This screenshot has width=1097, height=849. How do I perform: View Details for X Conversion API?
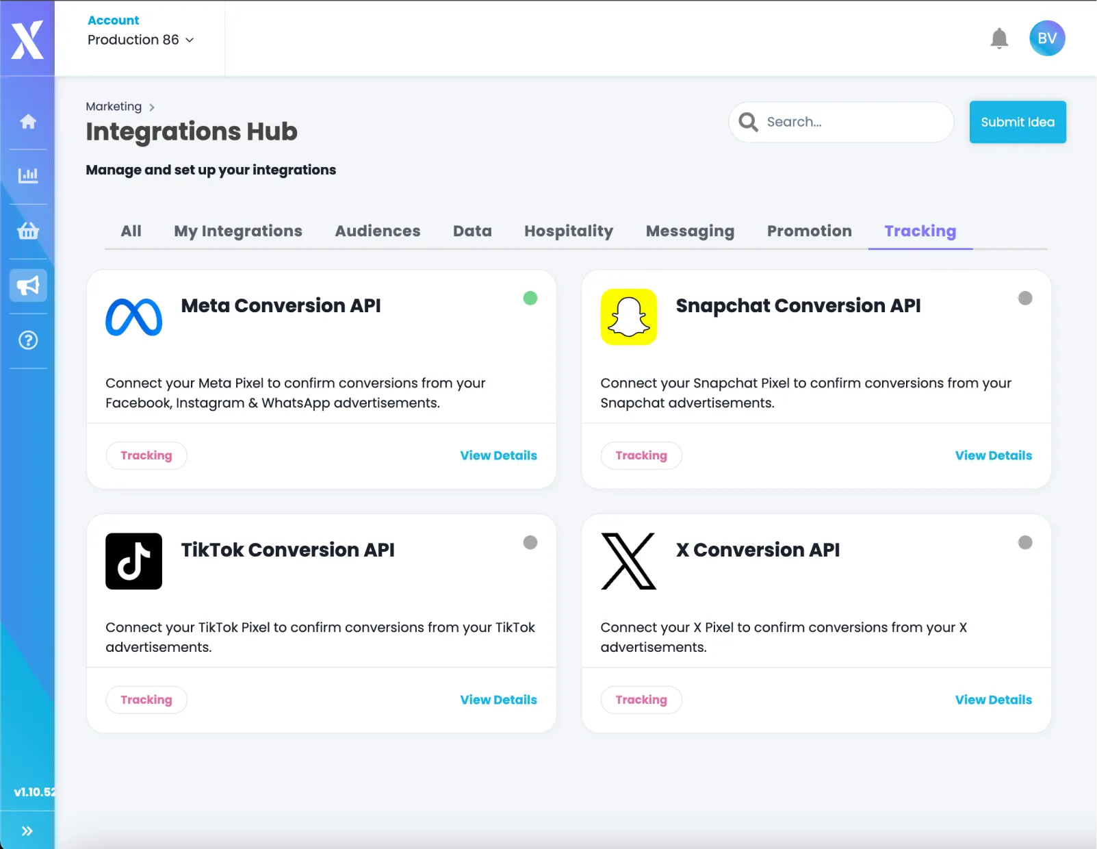(x=993, y=700)
